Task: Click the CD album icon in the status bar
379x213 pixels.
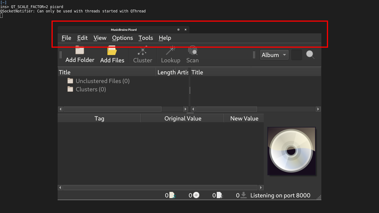Action: [x=196, y=195]
